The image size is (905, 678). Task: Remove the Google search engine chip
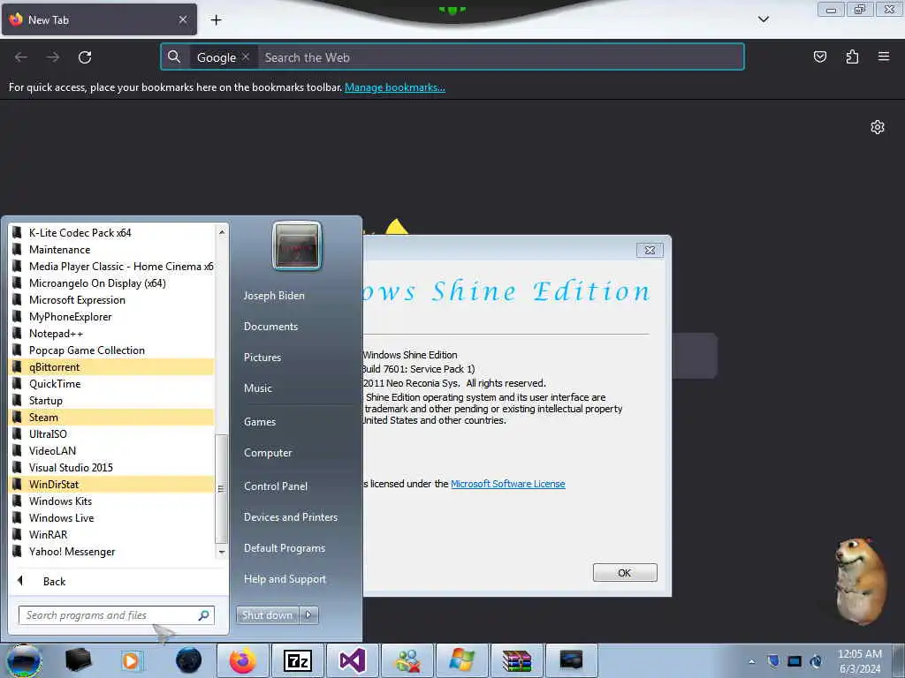click(246, 56)
